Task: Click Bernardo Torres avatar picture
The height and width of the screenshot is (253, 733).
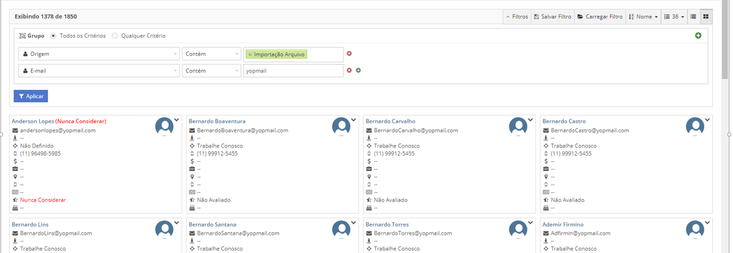Action: tap(518, 230)
